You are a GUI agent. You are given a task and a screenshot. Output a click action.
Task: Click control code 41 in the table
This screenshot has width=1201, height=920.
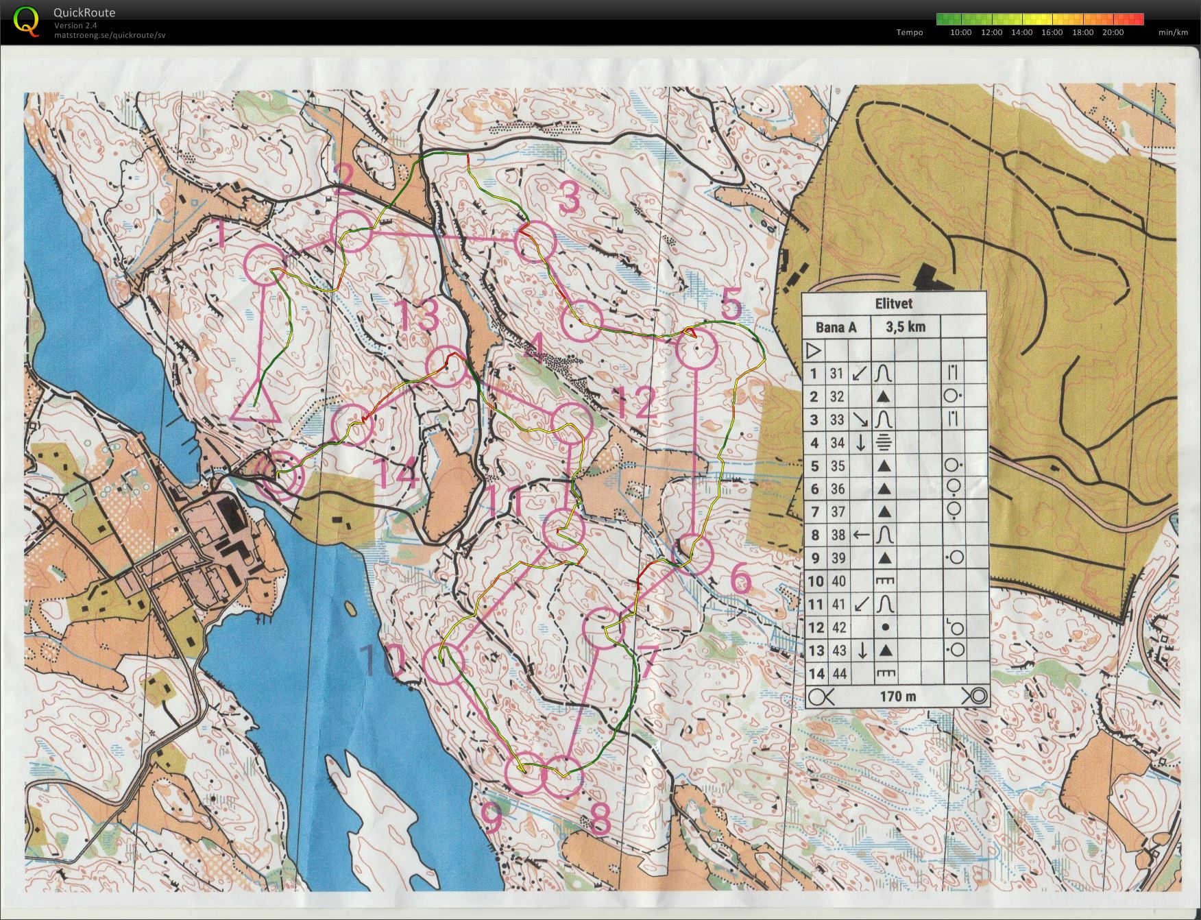[837, 605]
